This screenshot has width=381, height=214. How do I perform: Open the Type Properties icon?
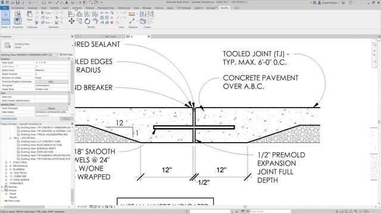click(x=17, y=14)
